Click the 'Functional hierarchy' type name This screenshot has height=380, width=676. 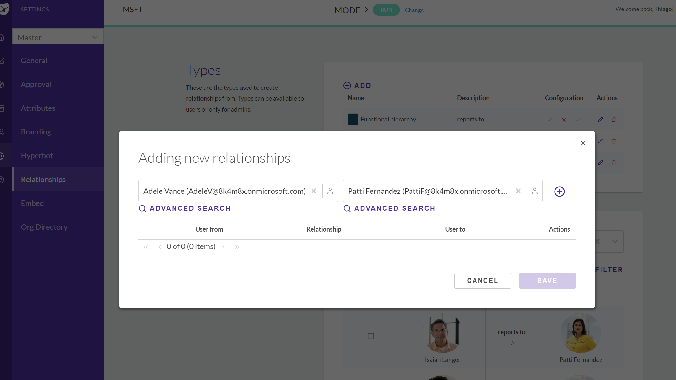point(388,119)
